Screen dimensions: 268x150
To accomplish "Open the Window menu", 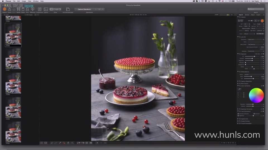I will [36, 1].
